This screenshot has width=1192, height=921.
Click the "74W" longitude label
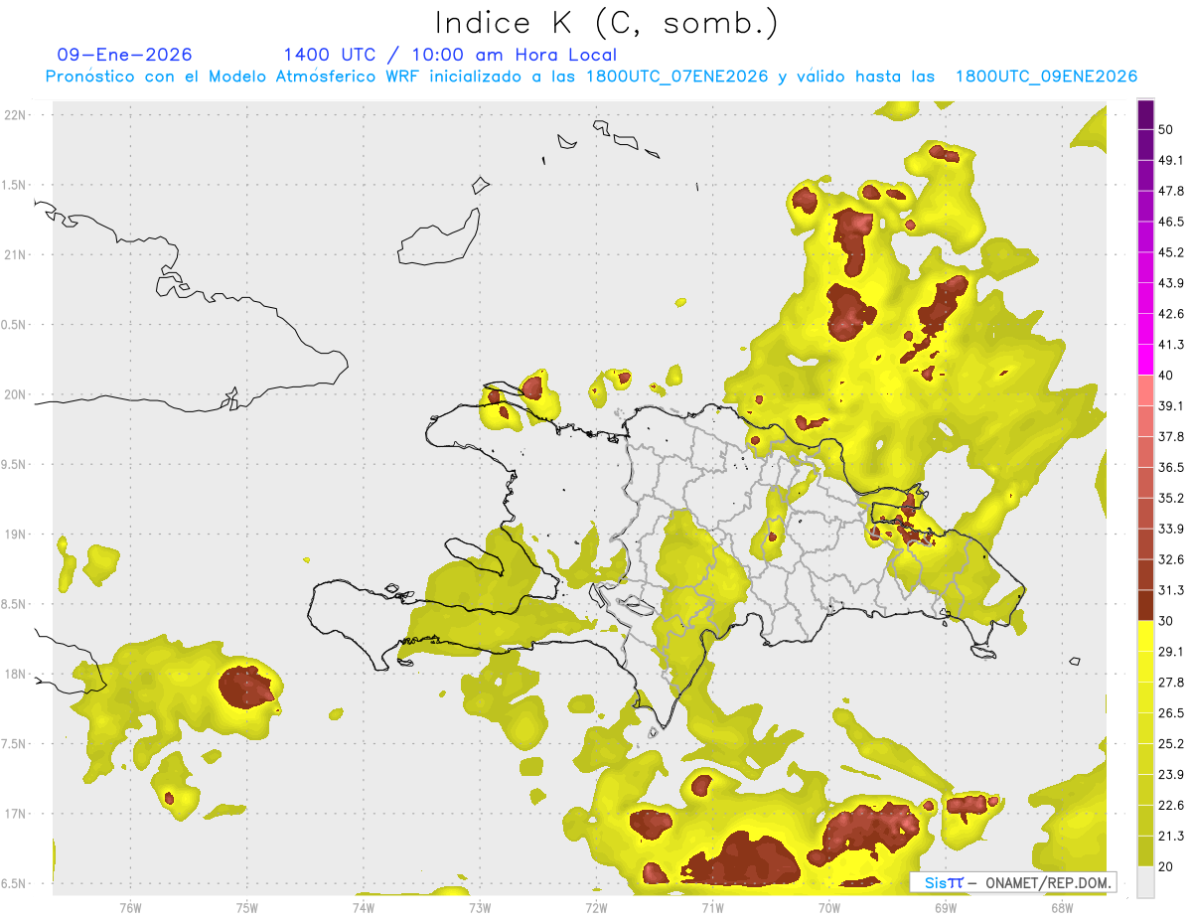coord(364,908)
